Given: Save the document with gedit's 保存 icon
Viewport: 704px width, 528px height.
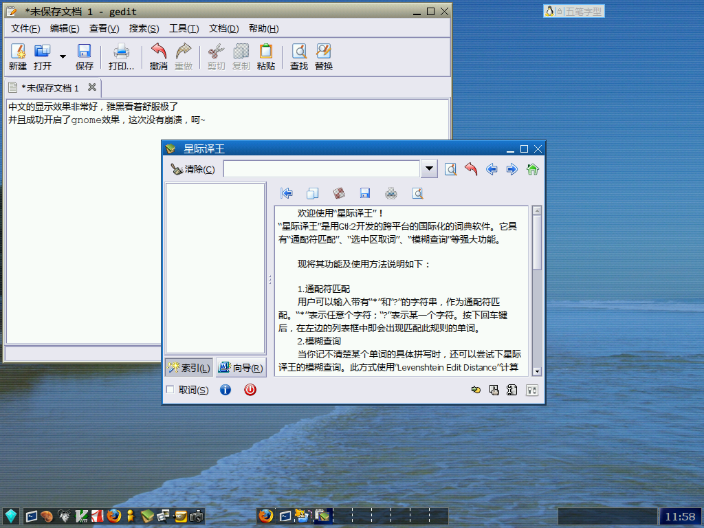Looking at the screenshot, I should pos(85,56).
